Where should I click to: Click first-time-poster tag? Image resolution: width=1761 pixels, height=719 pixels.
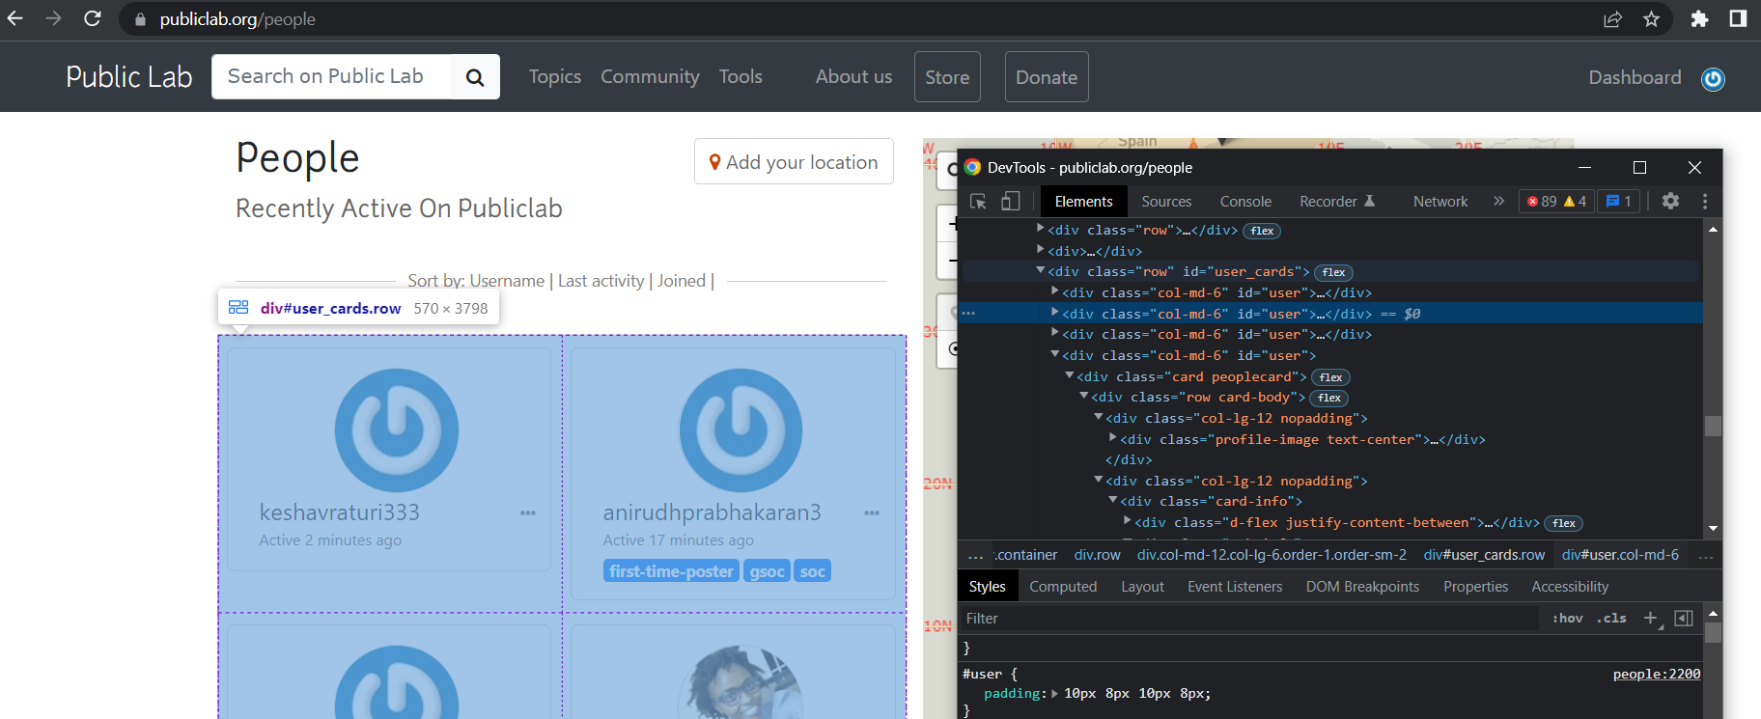pos(671,571)
